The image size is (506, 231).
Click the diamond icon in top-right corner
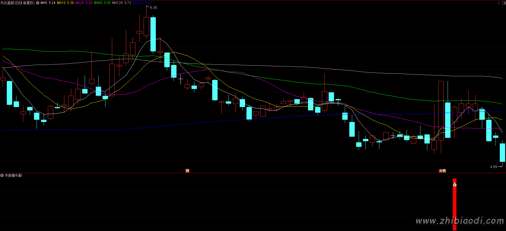tap(499, 3)
